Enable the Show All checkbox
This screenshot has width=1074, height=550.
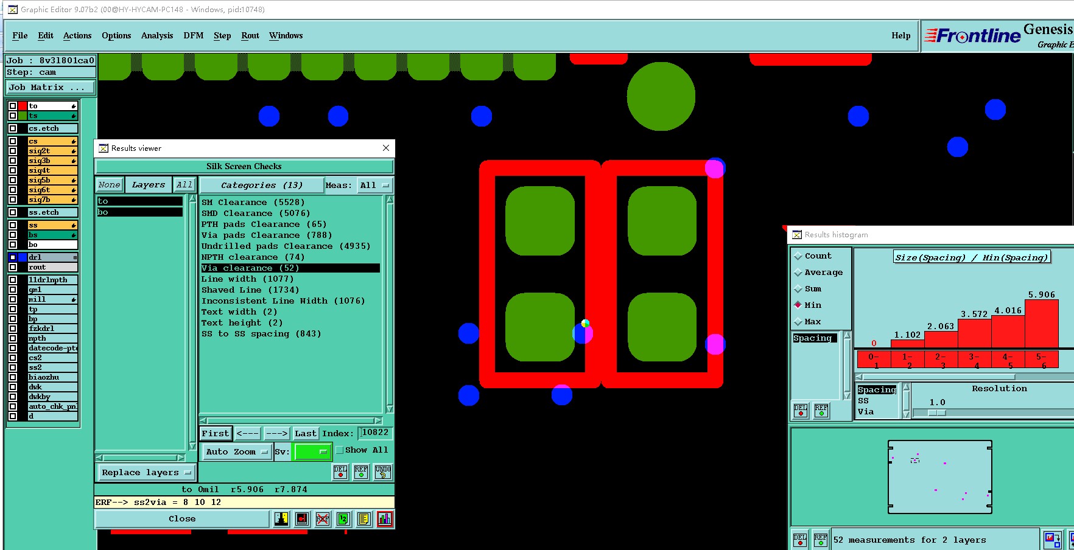click(340, 450)
